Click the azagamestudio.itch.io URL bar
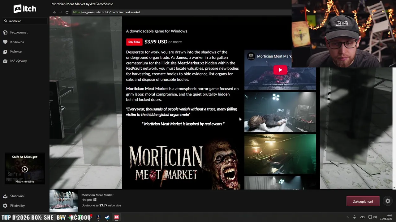Viewport: 396px width, 222px height. (x=181, y=12)
